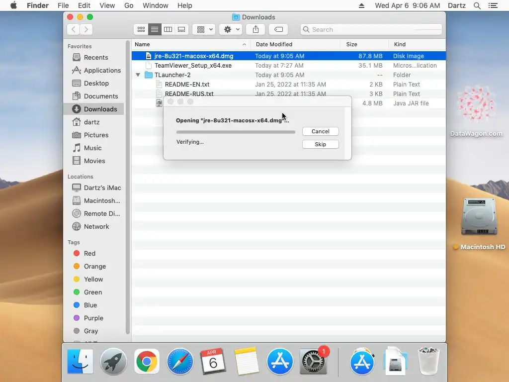509x382 pixels.
Task: Select README-RUS.txt
Action: (x=289, y=94)
